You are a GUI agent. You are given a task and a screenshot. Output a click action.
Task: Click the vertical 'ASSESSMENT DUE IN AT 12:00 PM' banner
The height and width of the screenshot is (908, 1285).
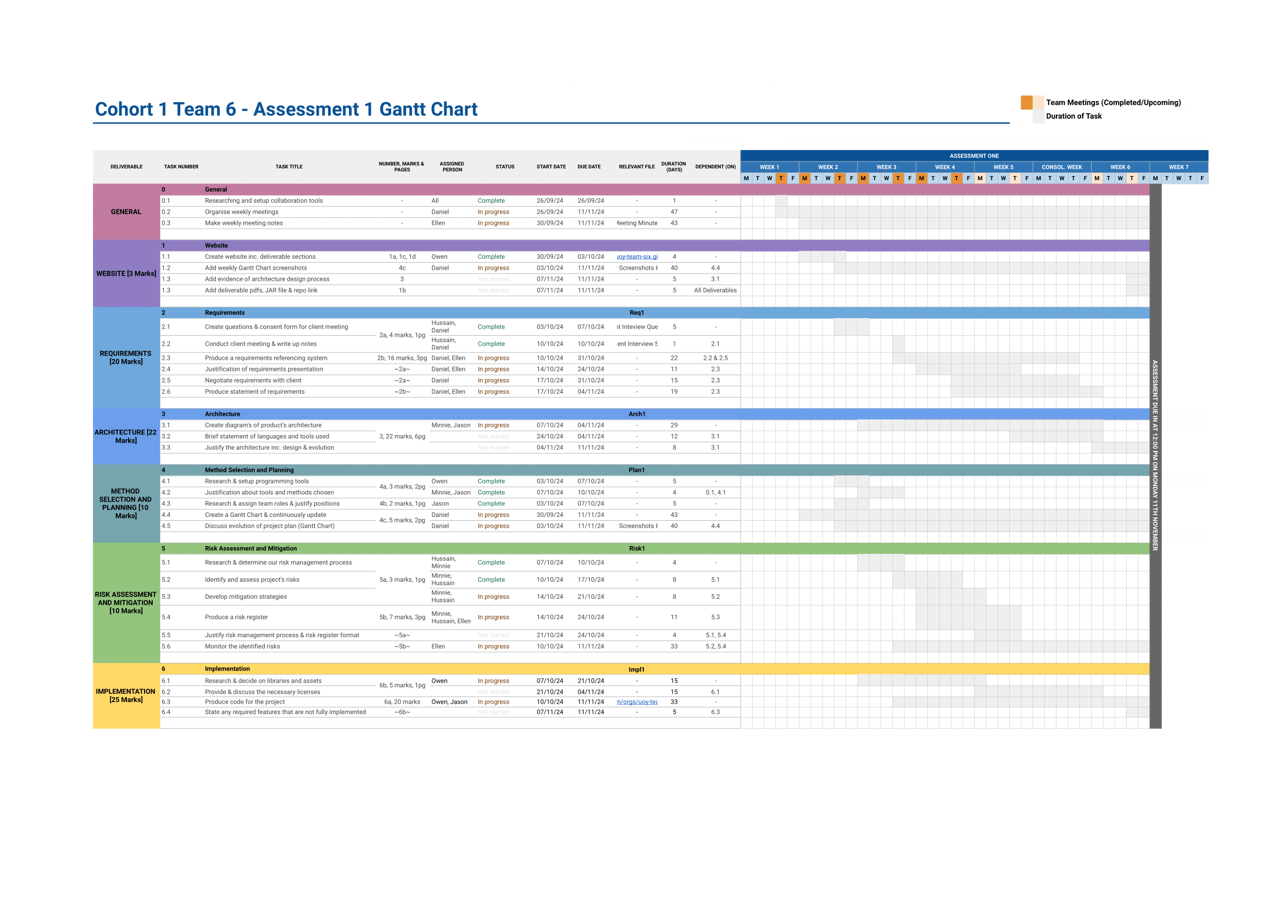pyautogui.click(x=1155, y=456)
